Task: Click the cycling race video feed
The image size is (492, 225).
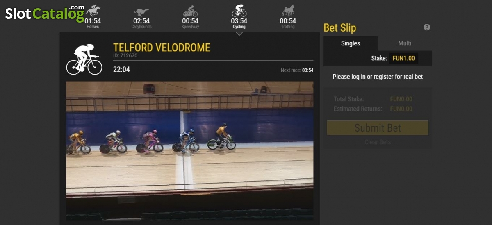Action: coord(190,151)
